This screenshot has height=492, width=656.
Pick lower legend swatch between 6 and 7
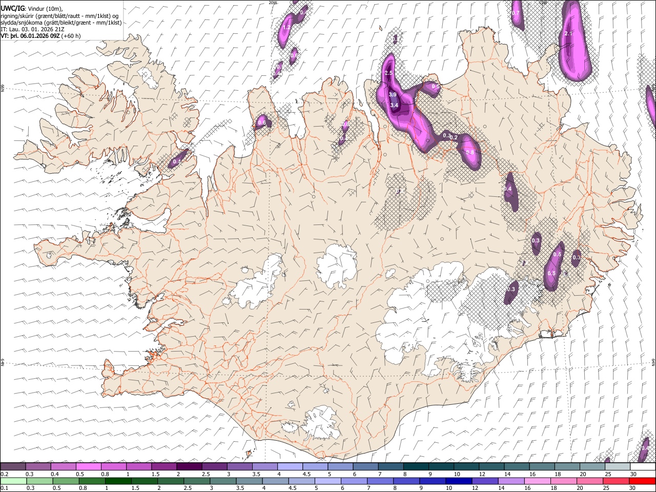point(353,481)
